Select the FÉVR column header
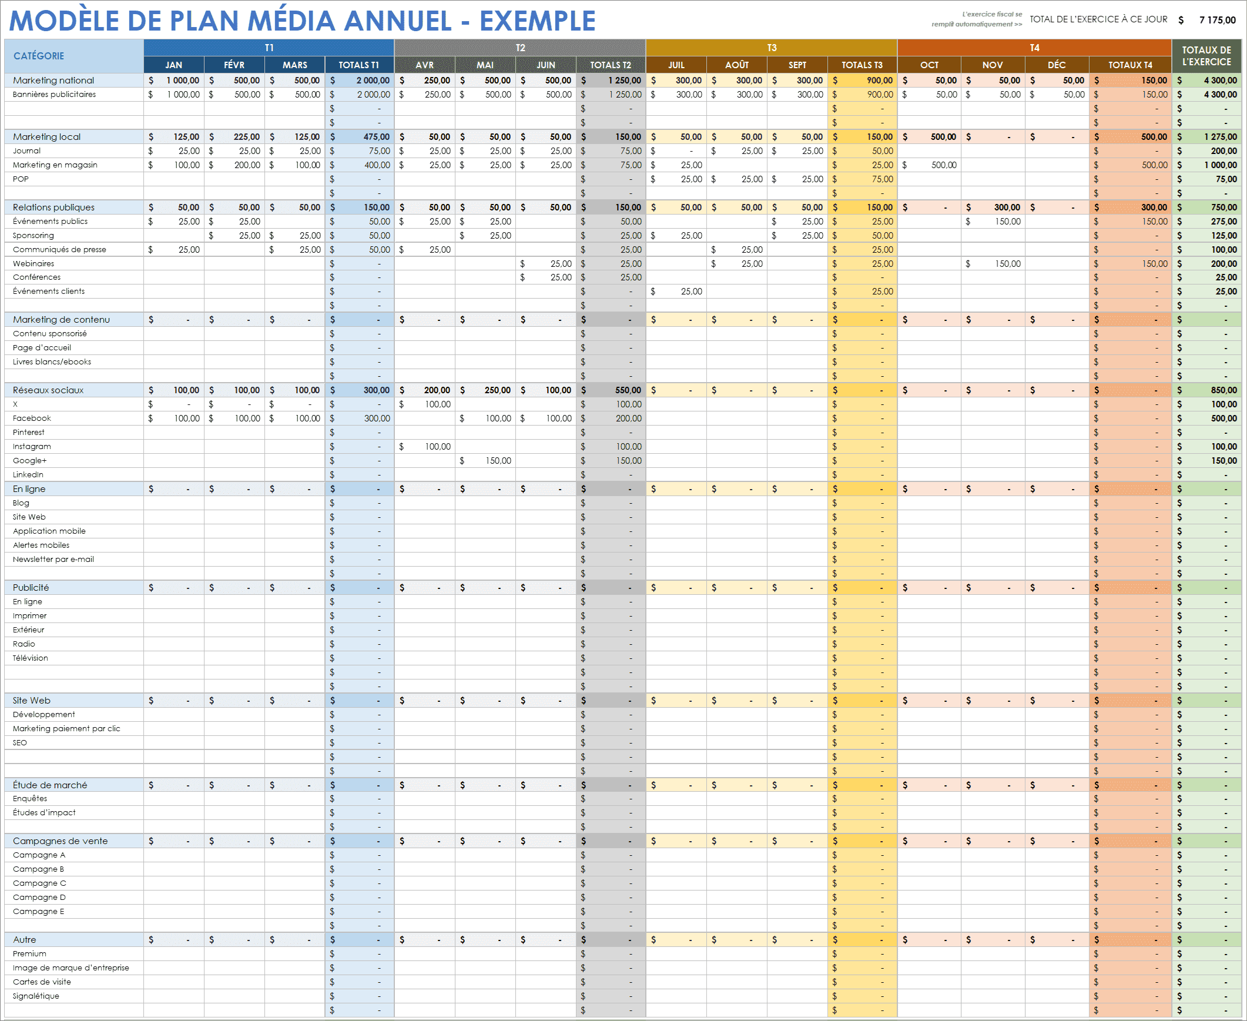This screenshot has width=1247, height=1021. (234, 65)
